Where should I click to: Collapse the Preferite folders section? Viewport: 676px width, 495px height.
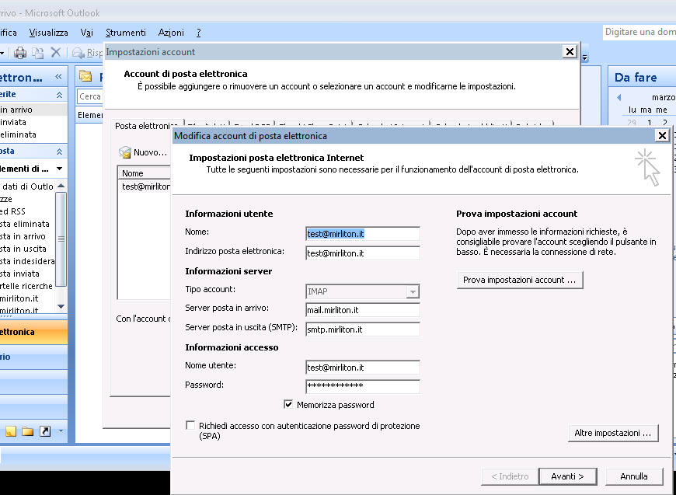[59, 95]
